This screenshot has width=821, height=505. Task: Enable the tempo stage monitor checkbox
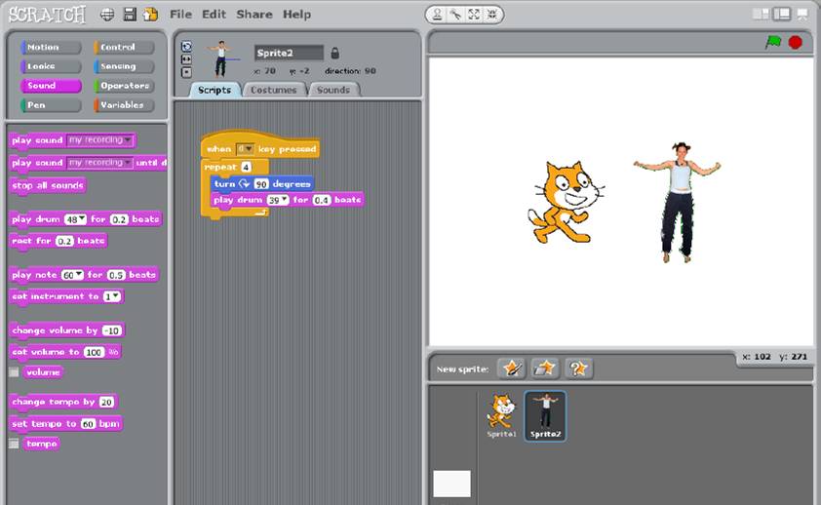click(14, 444)
